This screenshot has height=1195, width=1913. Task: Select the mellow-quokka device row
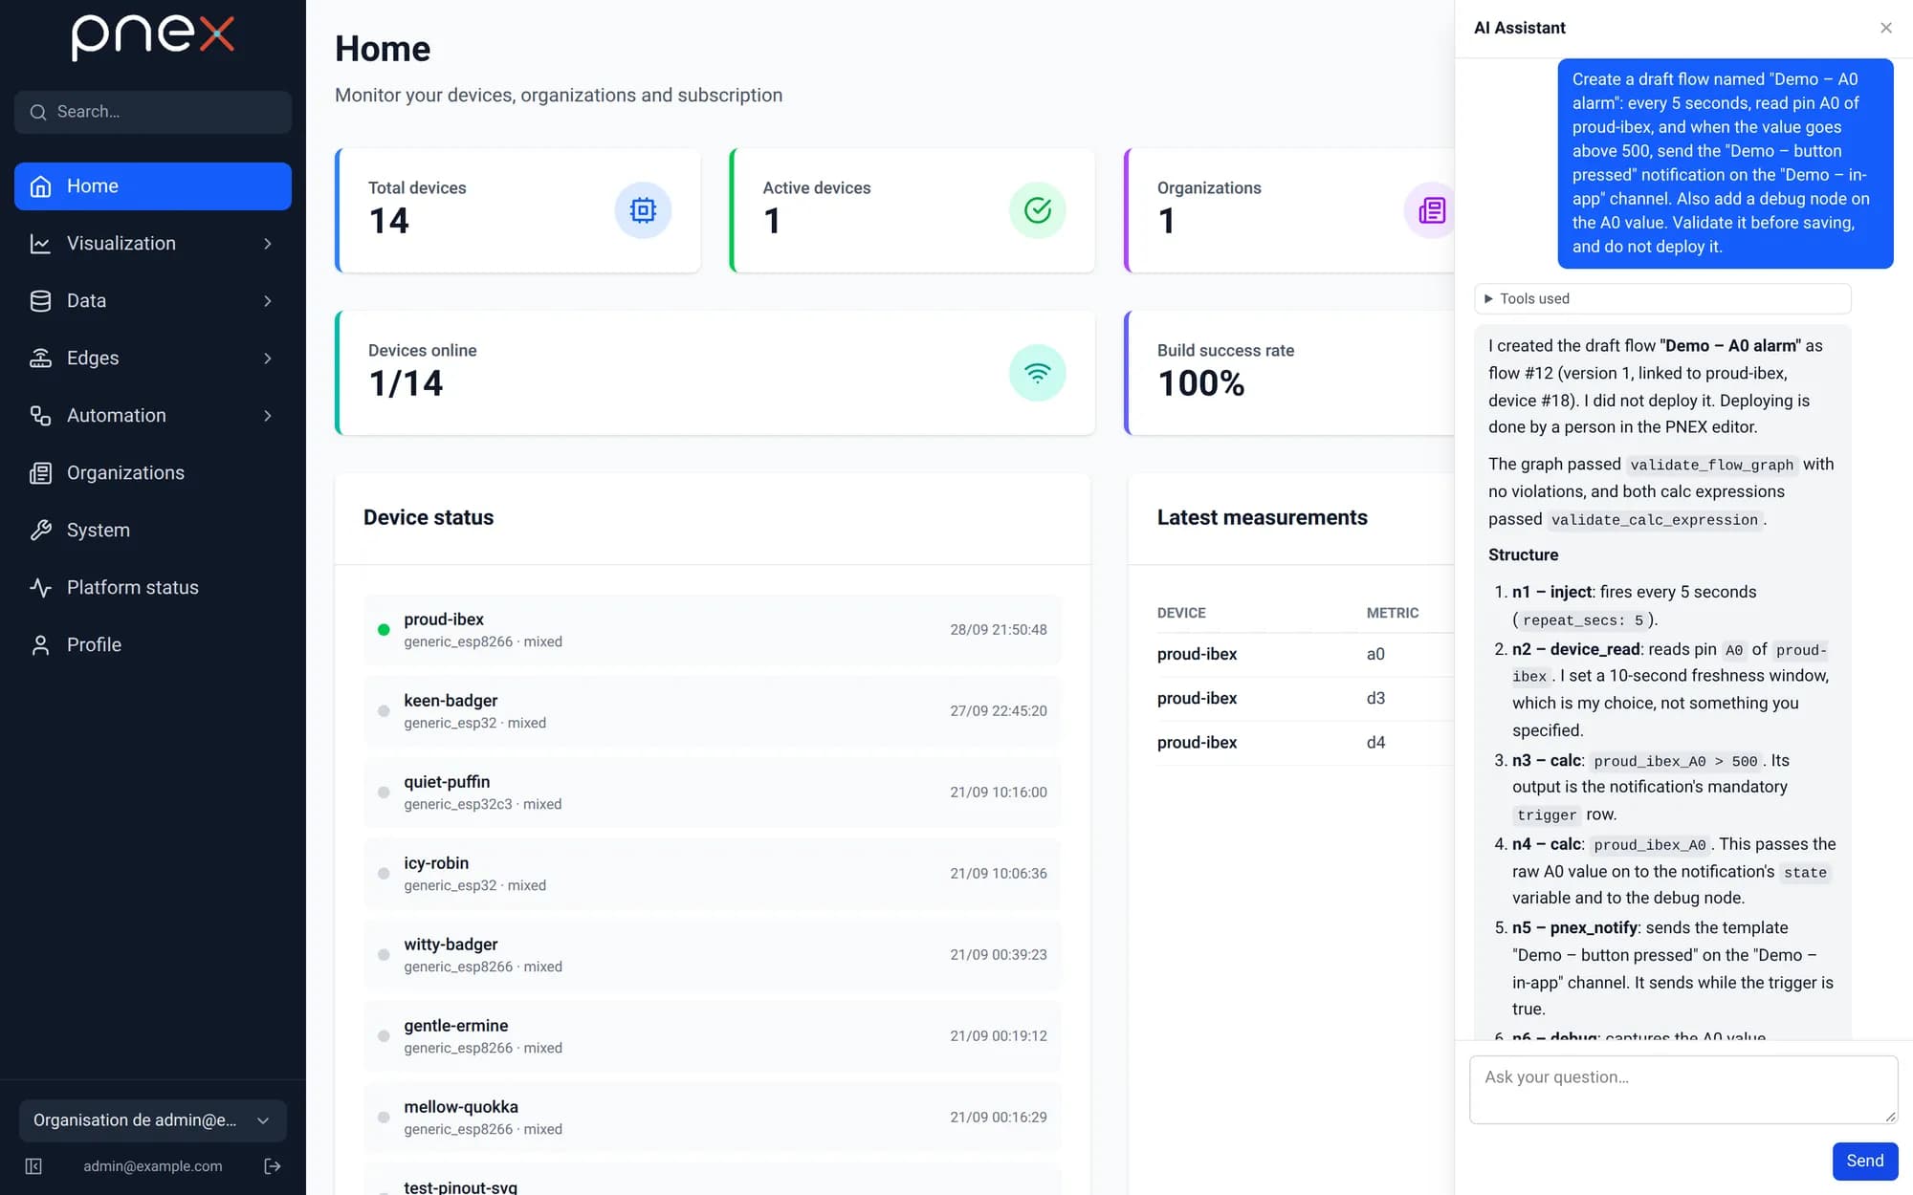coord(713,1118)
